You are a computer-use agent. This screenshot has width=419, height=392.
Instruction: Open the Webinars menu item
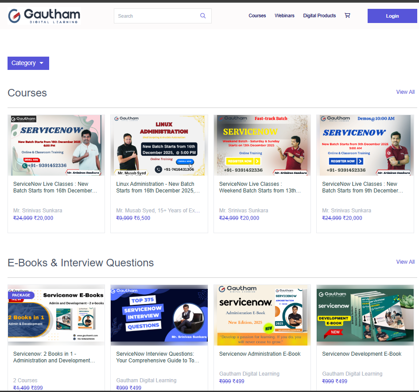click(284, 15)
